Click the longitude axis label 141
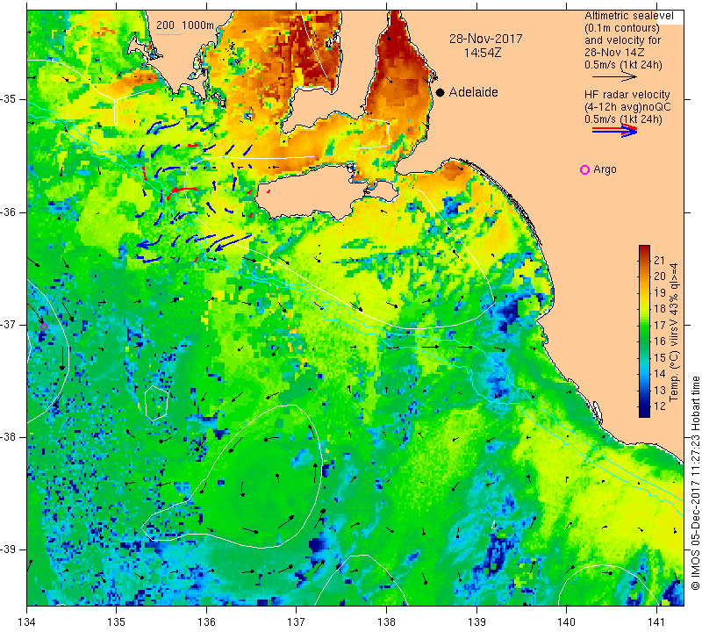 pyautogui.click(x=656, y=622)
